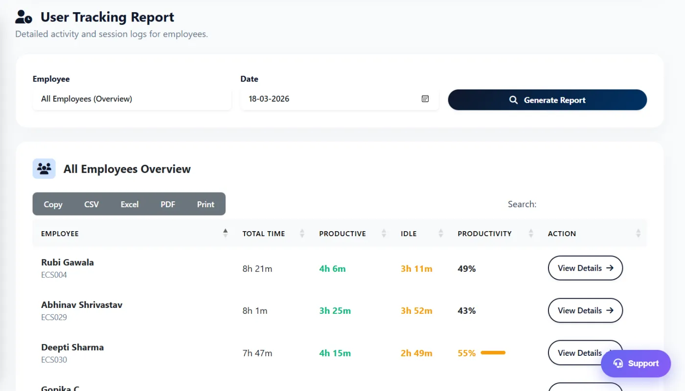
Task: Click the sort arrows in Action column
Action: (x=638, y=234)
